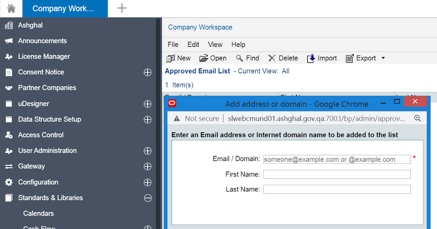Open the Announcements module icon
This screenshot has height=229, width=437.
click(9, 41)
